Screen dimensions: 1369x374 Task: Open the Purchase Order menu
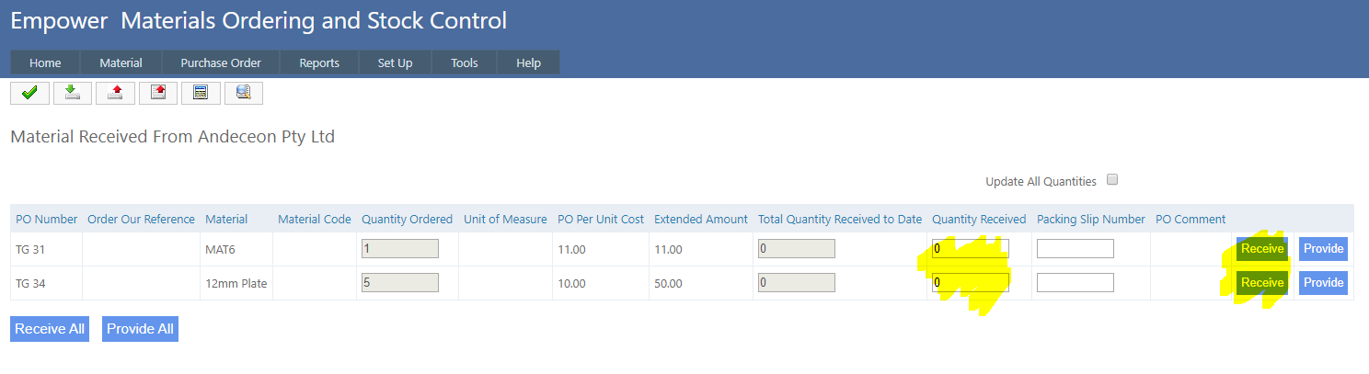[221, 63]
